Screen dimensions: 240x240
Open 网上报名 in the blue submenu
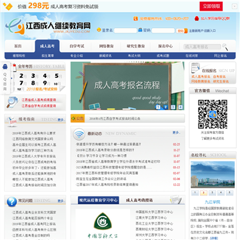(221, 56)
